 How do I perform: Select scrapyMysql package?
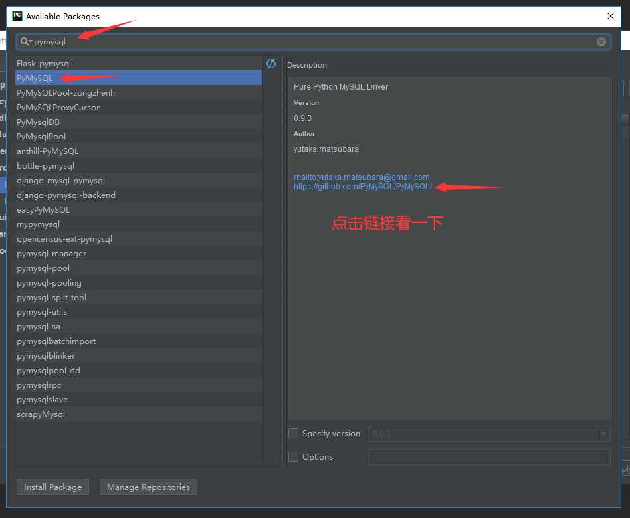click(139, 414)
